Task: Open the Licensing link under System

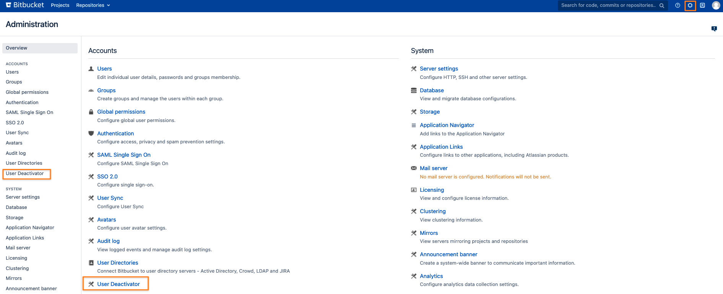Action: point(432,190)
